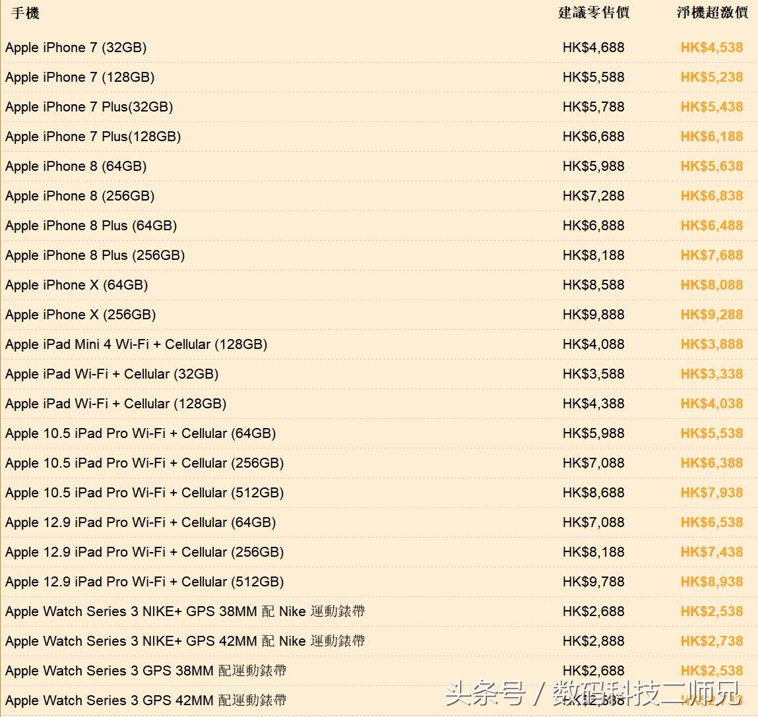Select Apple iPhone X (256GB) product name
Viewport: 758px width, 717px height.
(x=80, y=315)
